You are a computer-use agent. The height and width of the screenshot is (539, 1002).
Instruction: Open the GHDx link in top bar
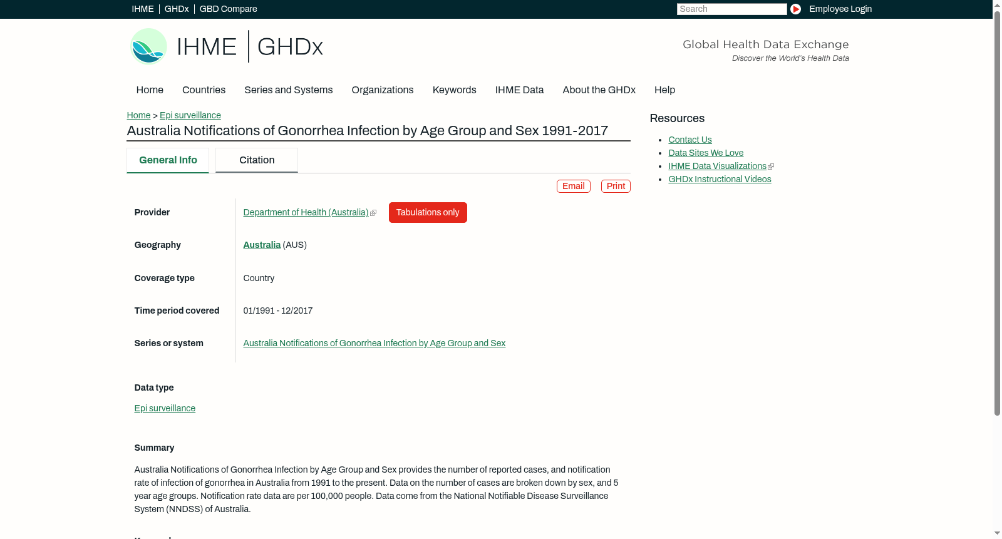click(x=177, y=9)
